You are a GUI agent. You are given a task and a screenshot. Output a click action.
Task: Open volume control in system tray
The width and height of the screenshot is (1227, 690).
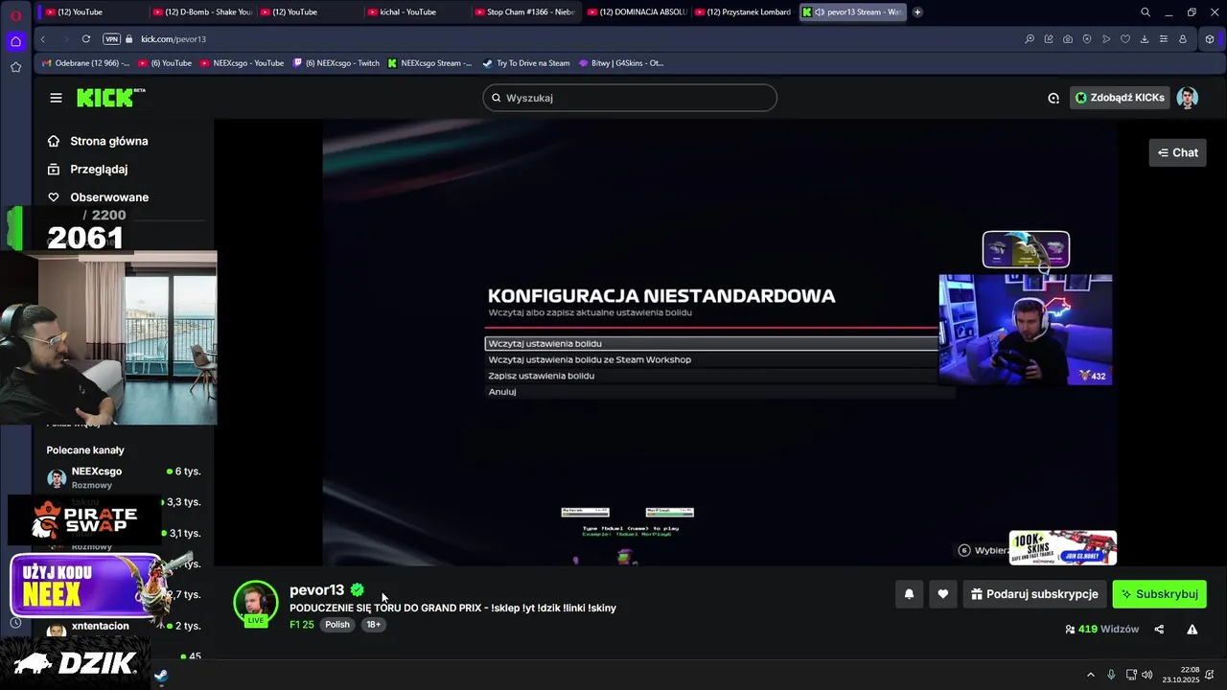[x=1147, y=675]
